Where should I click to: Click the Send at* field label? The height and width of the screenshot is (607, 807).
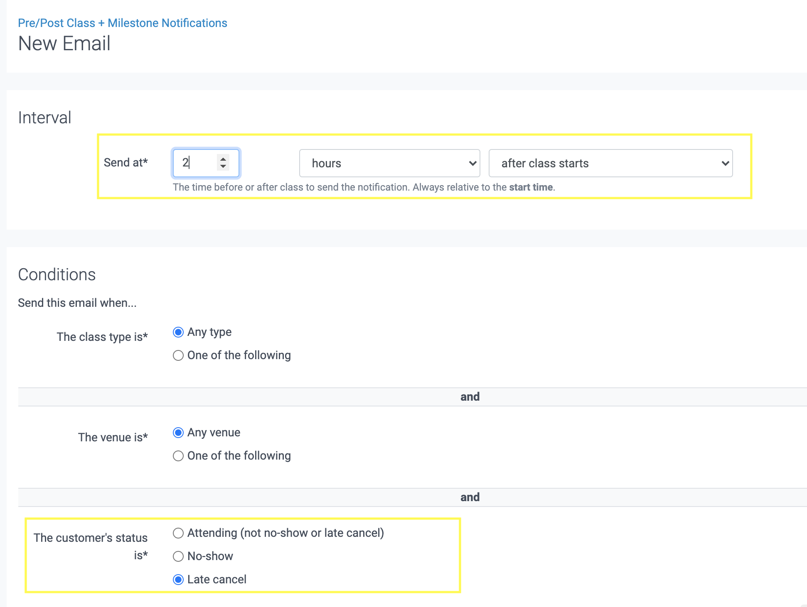pyautogui.click(x=125, y=162)
